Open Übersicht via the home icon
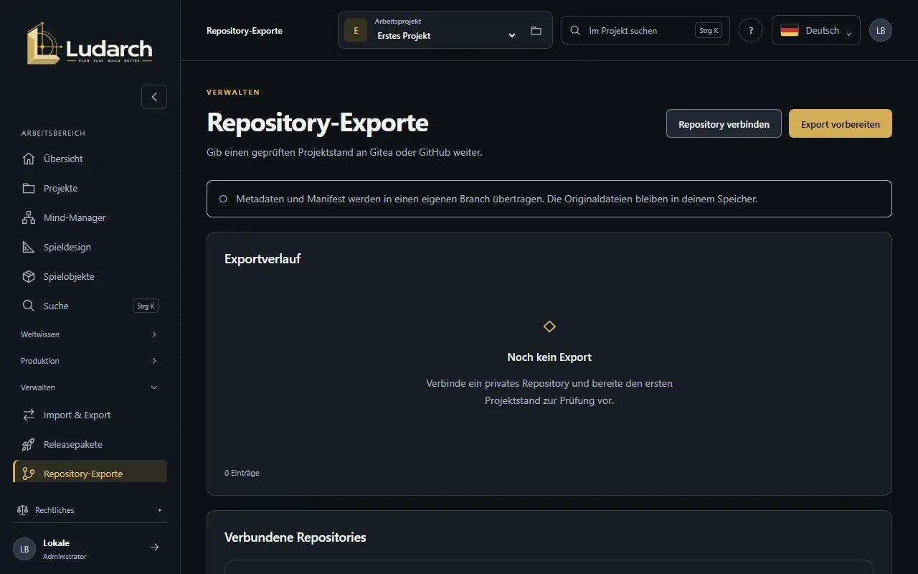 click(29, 159)
